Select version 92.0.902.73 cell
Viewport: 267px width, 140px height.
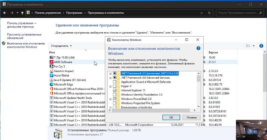click(x=215, y=85)
